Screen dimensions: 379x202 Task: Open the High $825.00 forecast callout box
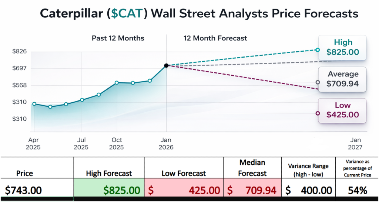pos(342,47)
